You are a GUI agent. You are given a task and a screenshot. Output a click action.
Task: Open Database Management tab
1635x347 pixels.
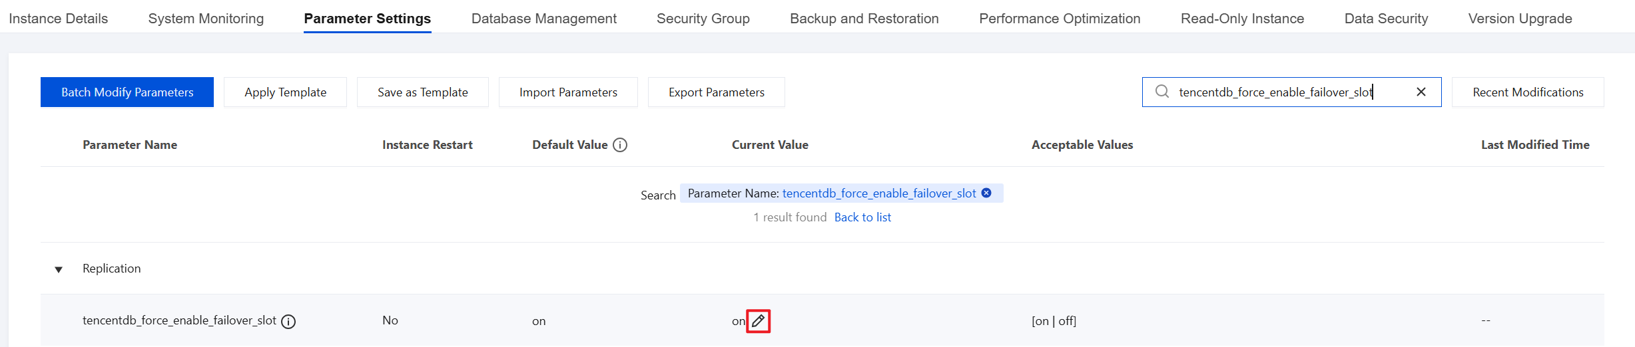click(x=543, y=19)
